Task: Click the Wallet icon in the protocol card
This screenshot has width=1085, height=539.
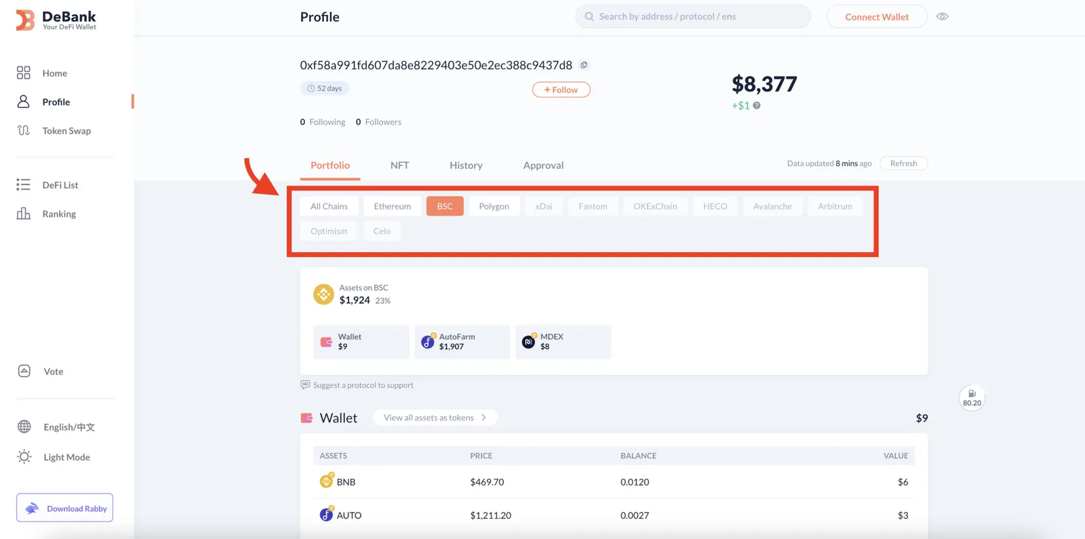Action: coord(326,342)
